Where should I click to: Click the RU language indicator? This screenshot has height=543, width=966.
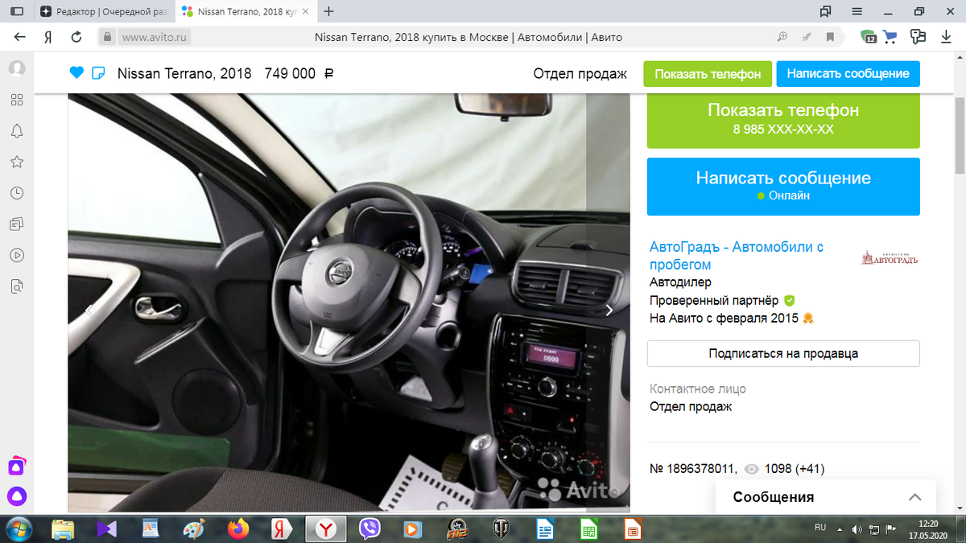(820, 528)
